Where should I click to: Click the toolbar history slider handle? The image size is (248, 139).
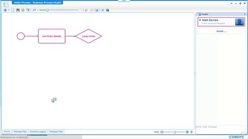(x=48, y=10)
